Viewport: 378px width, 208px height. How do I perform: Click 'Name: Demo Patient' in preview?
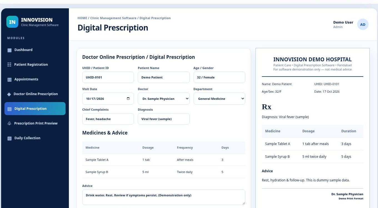(x=277, y=84)
